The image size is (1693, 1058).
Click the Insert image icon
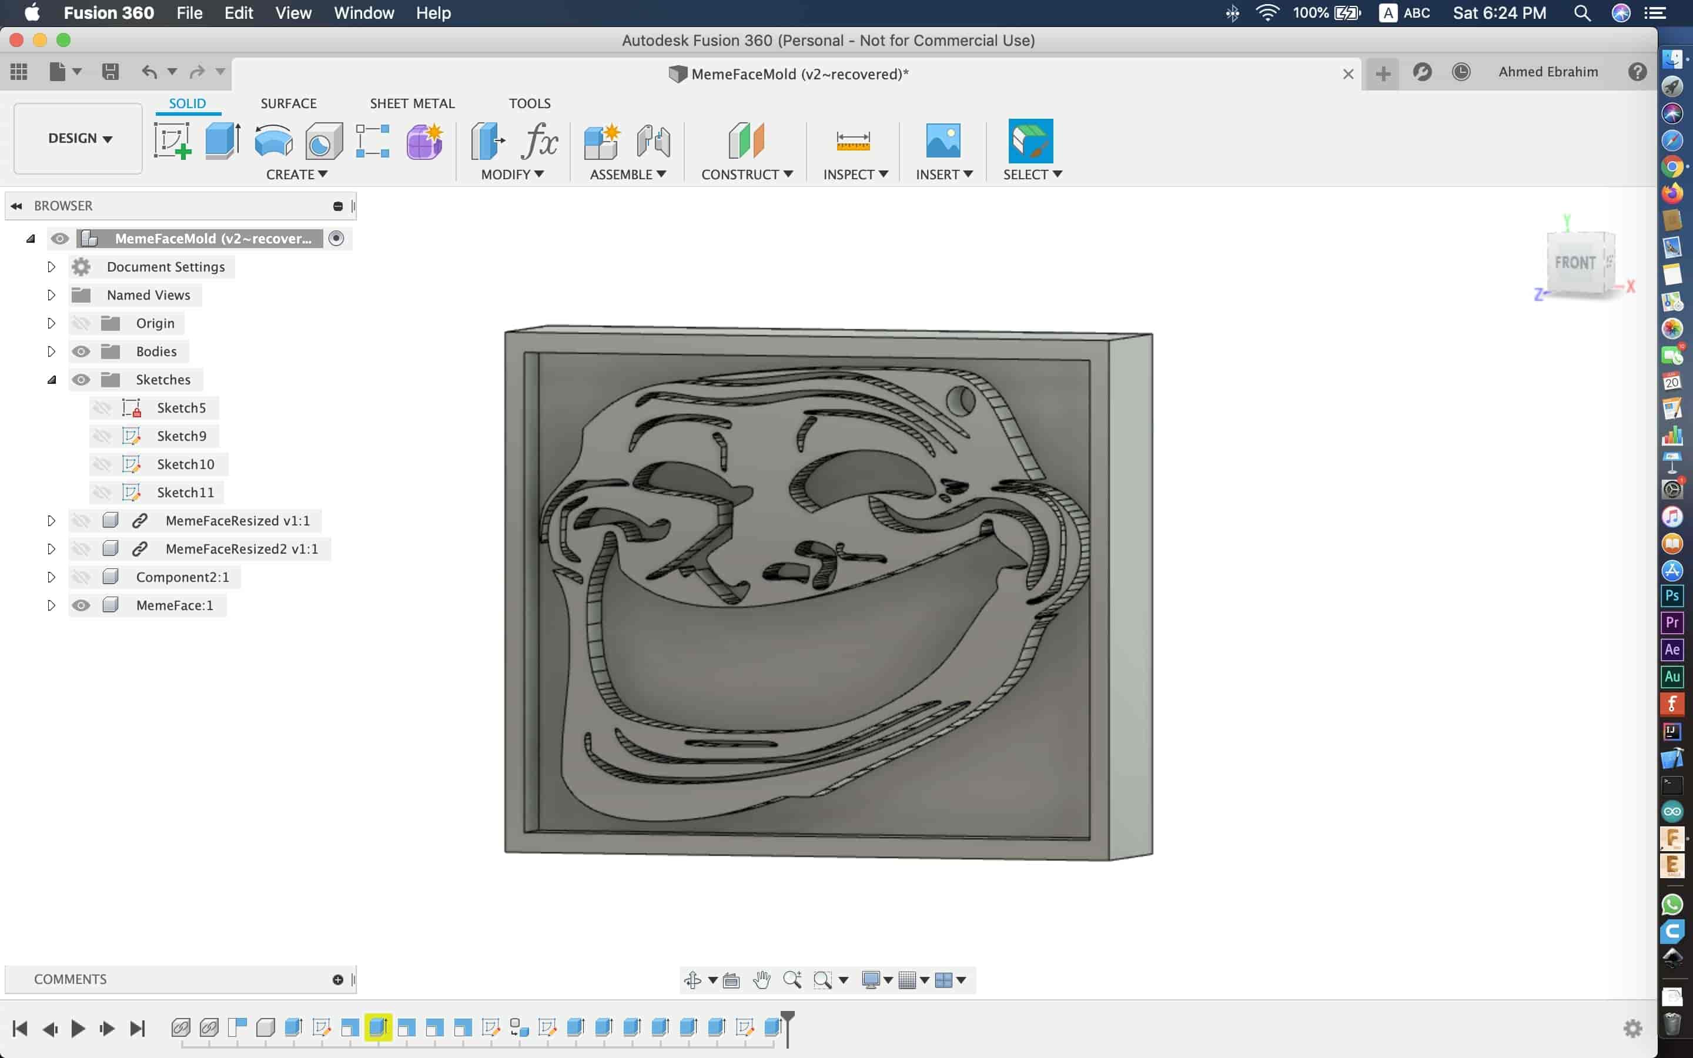pos(943,140)
